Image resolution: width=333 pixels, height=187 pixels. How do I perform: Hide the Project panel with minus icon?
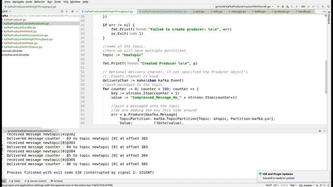[77, 11]
